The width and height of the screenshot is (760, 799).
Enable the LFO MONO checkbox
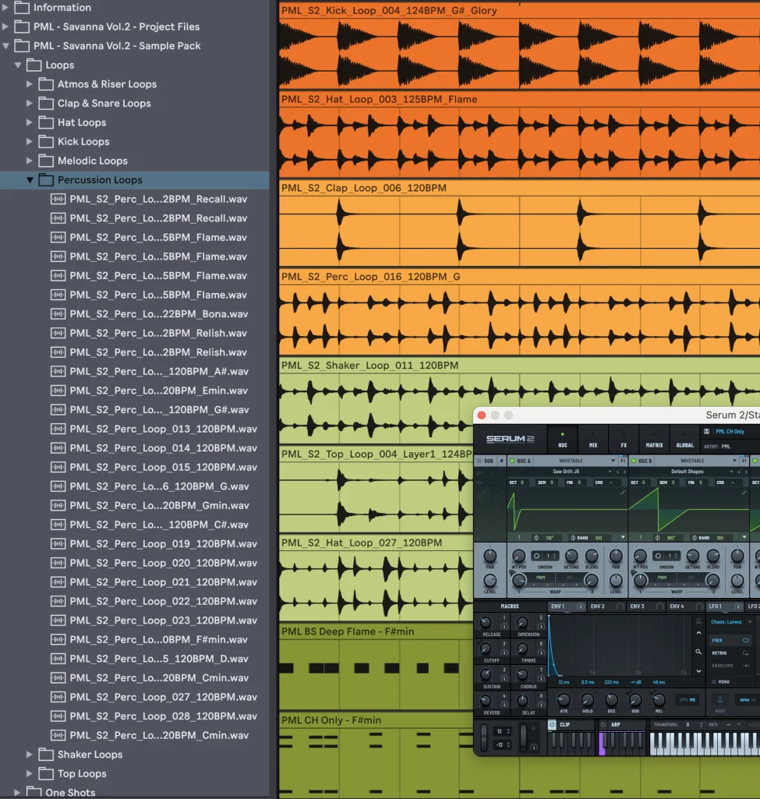714,681
